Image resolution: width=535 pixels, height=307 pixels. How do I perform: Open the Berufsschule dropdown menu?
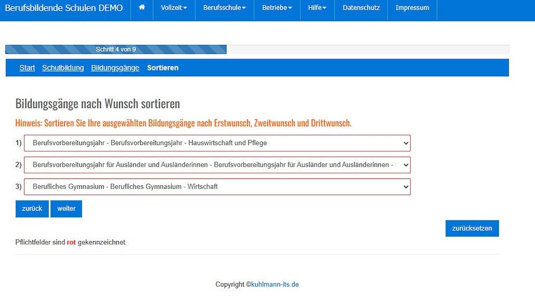[x=224, y=8]
